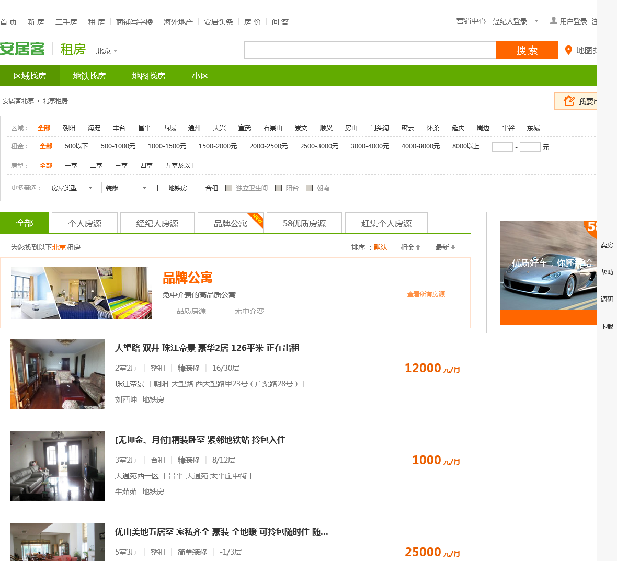Check the 合租 checkbox
617x561 pixels.
[198, 188]
